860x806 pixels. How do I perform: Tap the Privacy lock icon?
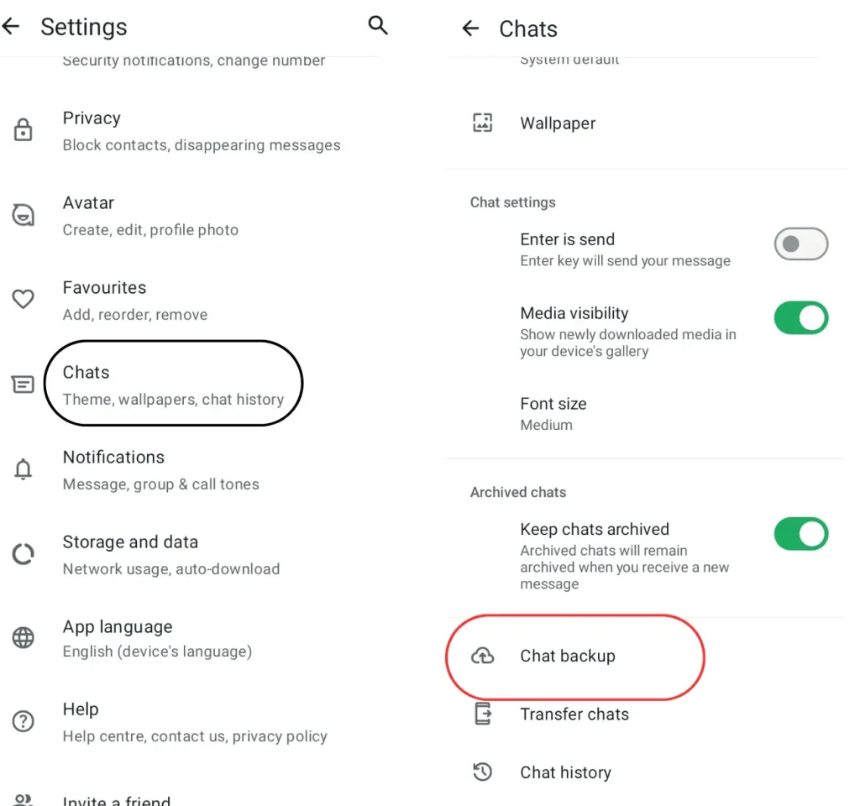click(23, 130)
